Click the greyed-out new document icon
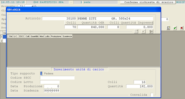The height and width of the screenshot is (99, 185). (x=136, y=31)
